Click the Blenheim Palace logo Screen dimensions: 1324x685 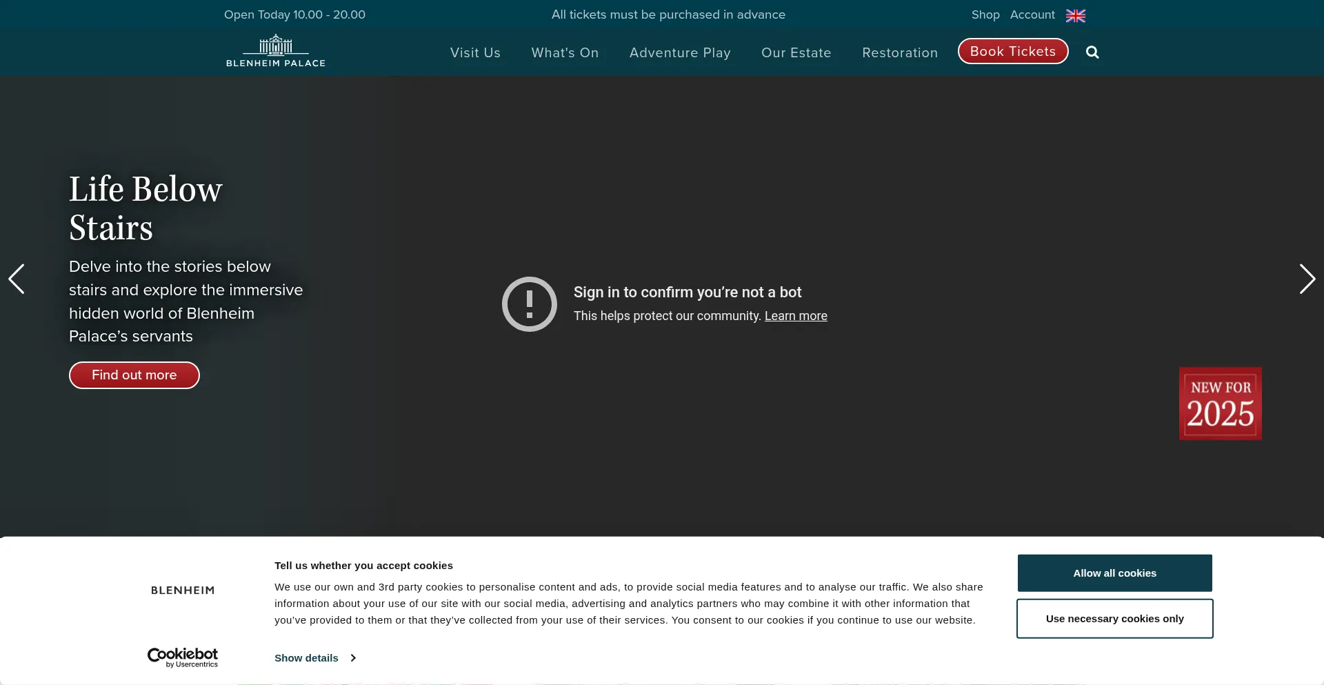(276, 52)
